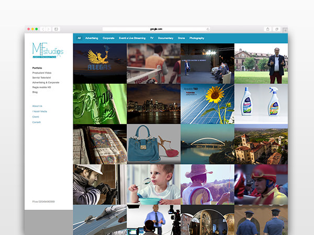Open Advertising & Corporate sidebar link
The image size is (314, 235).
[x=46, y=83]
